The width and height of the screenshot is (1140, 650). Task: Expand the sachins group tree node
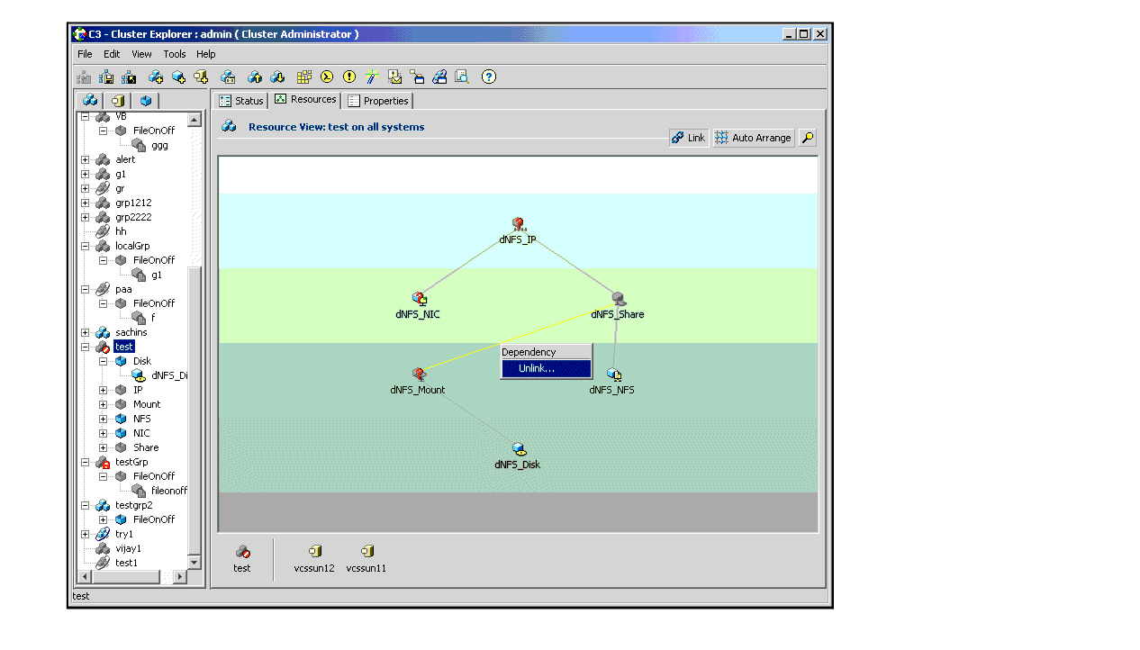click(86, 332)
